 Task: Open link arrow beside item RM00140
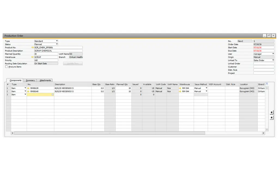pyautogui.click(x=28, y=91)
